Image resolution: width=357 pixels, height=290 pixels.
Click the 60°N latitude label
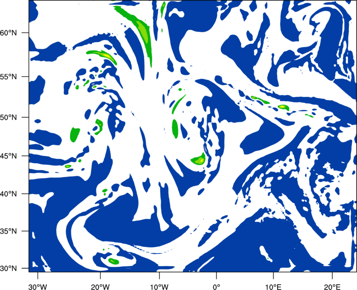pos(8,33)
